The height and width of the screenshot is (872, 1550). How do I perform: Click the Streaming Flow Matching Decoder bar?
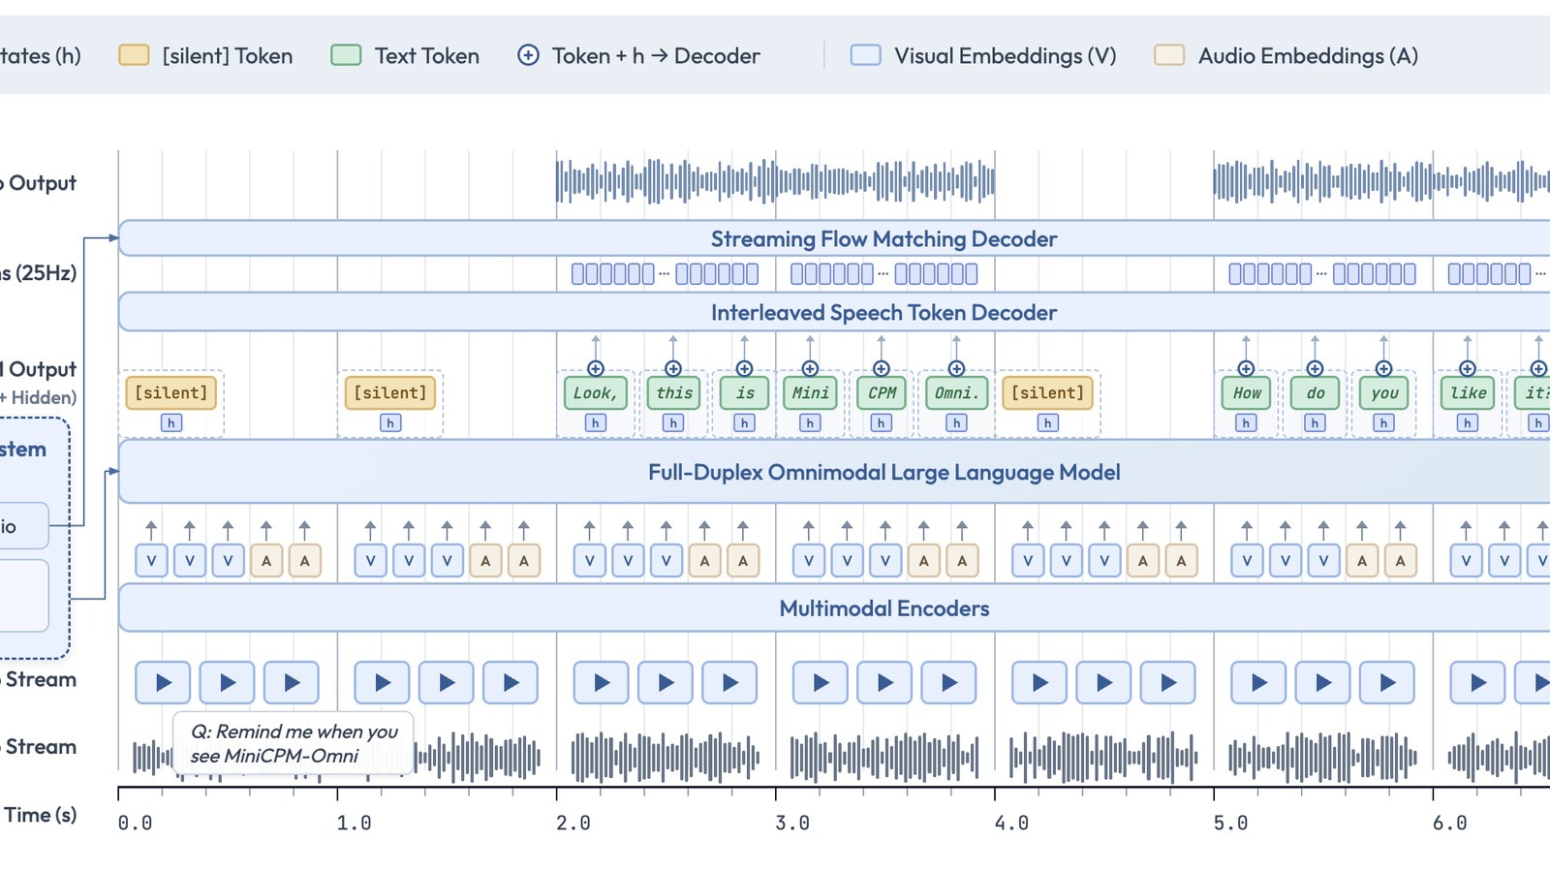(x=834, y=238)
